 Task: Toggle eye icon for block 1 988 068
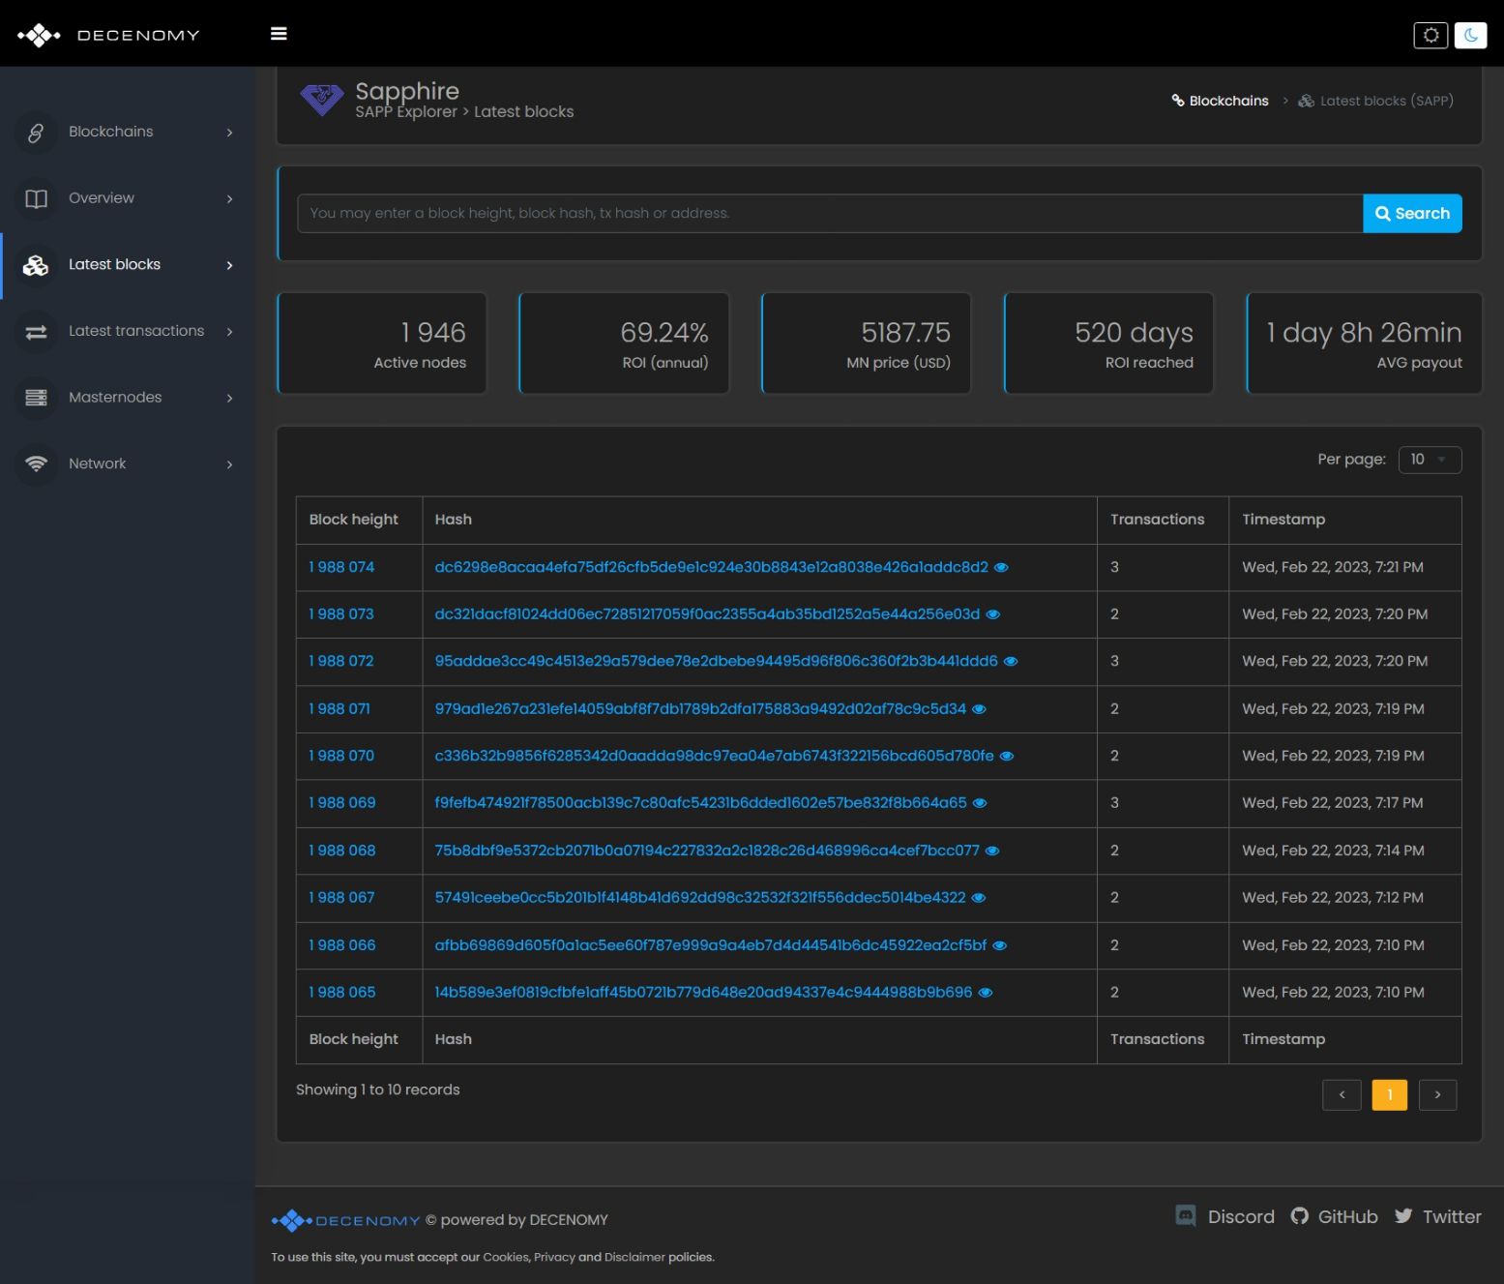992,851
